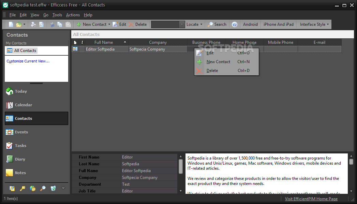
Task: Click the attachment document column header icon
Action: (75, 42)
